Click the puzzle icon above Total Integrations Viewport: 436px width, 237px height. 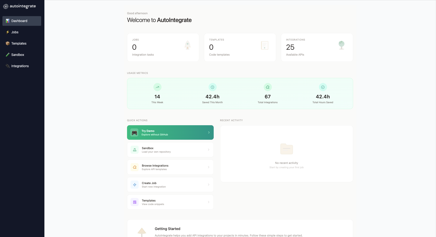268,87
